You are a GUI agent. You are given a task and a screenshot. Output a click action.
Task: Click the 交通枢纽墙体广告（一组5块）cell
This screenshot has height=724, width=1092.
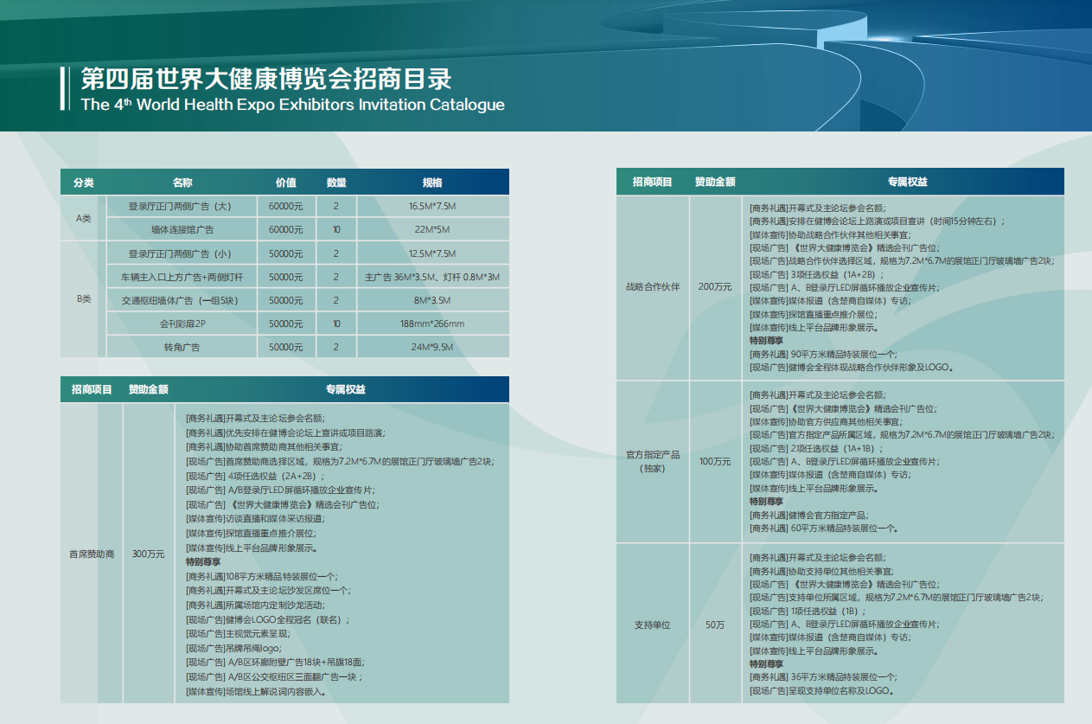(181, 301)
